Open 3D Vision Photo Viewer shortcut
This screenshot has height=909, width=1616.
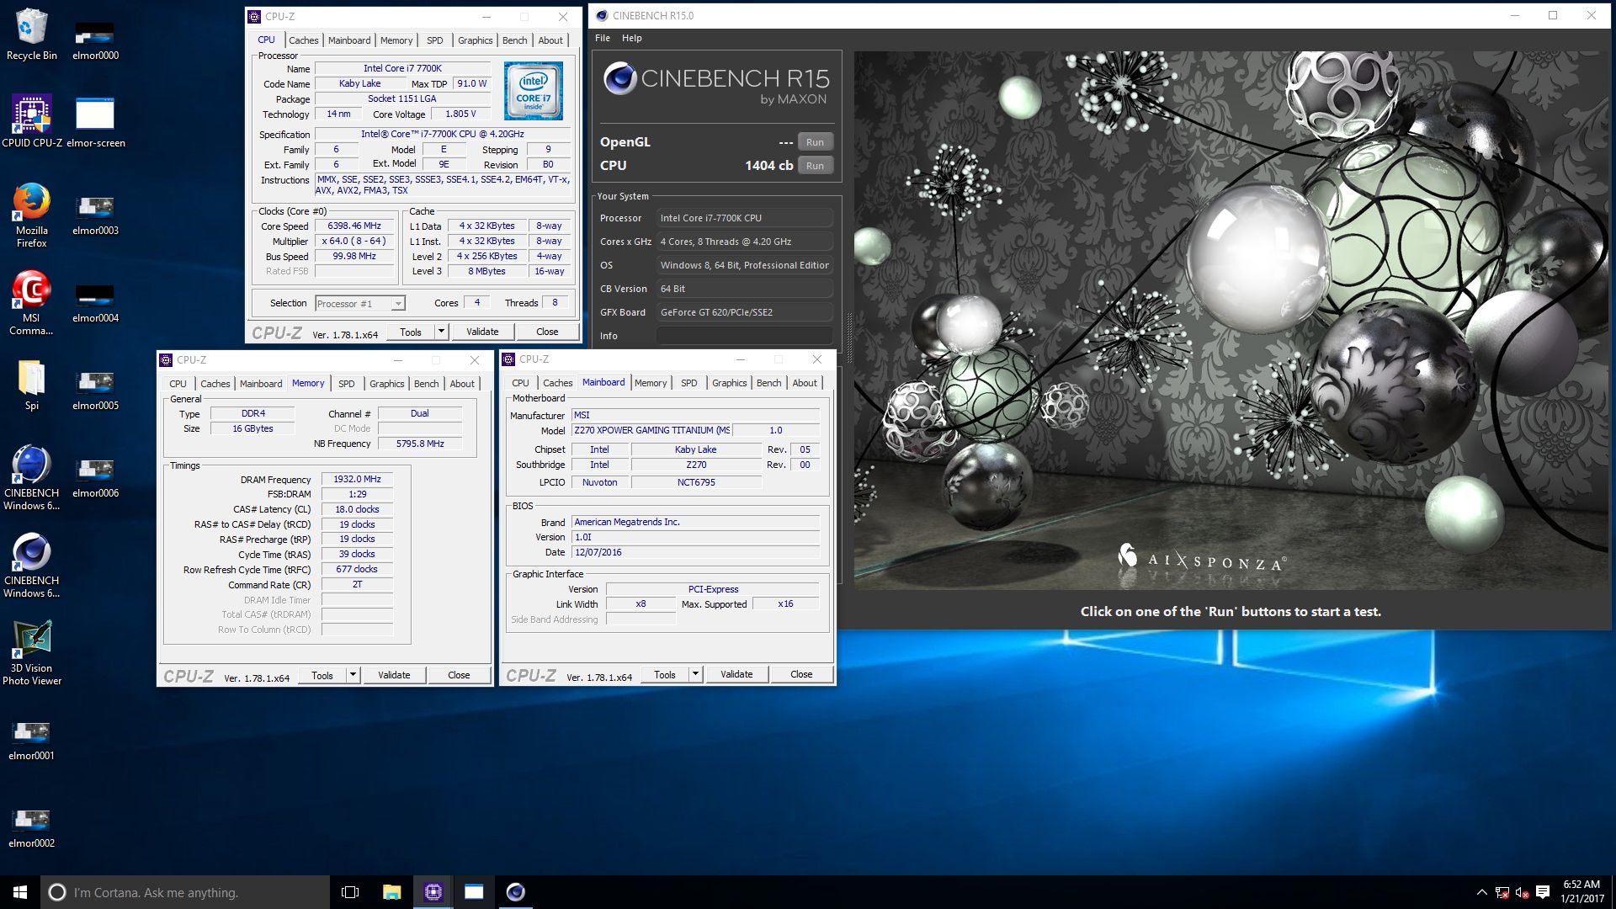tap(32, 653)
